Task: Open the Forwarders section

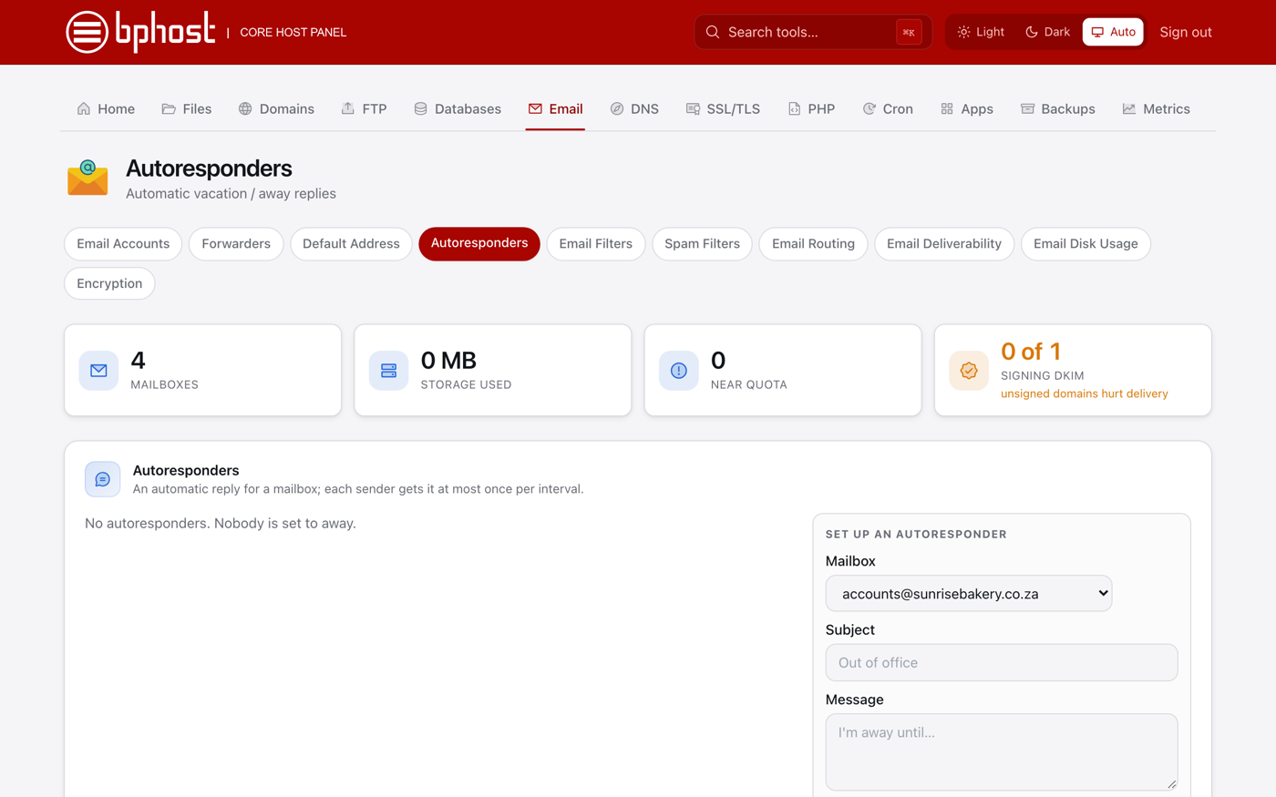Action: (x=236, y=243)
